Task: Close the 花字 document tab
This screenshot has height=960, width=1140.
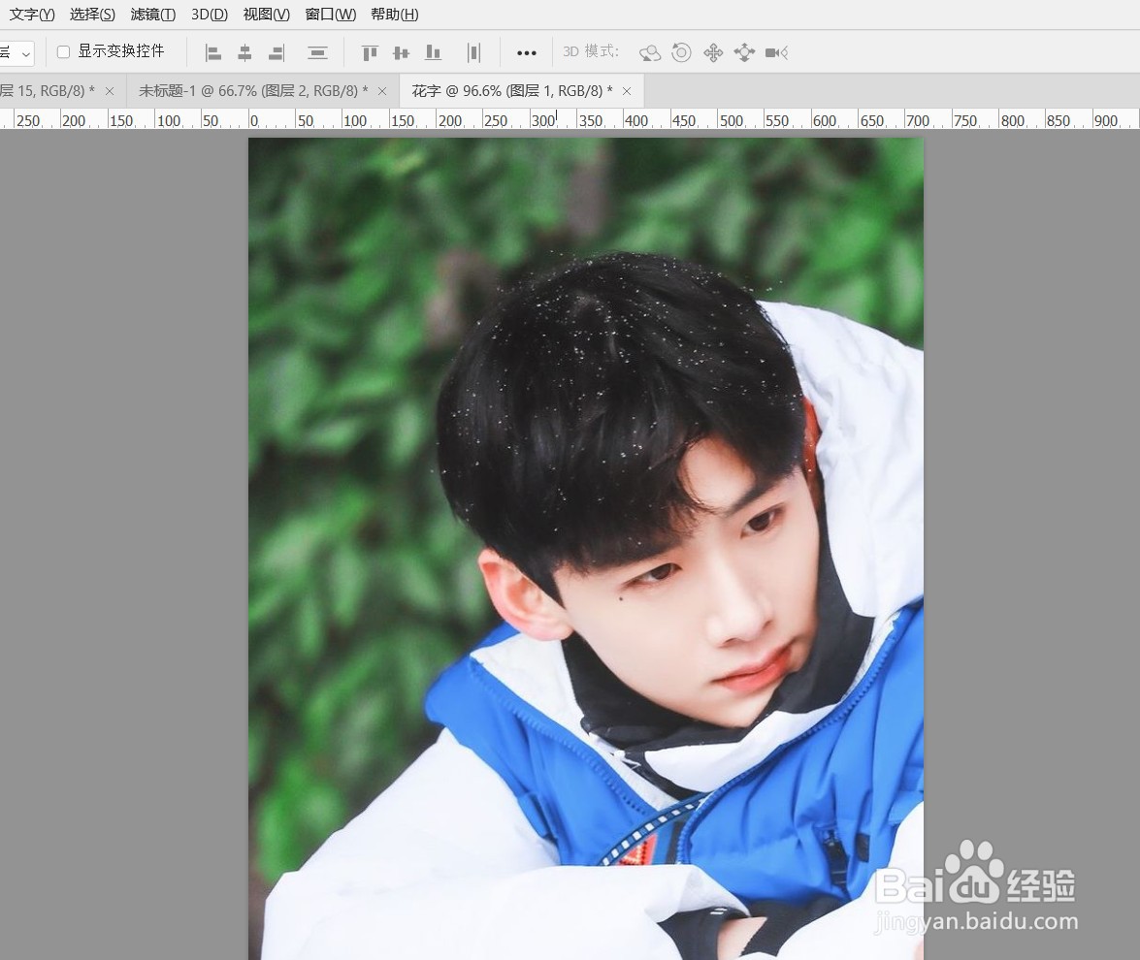Action: (627, 91)
